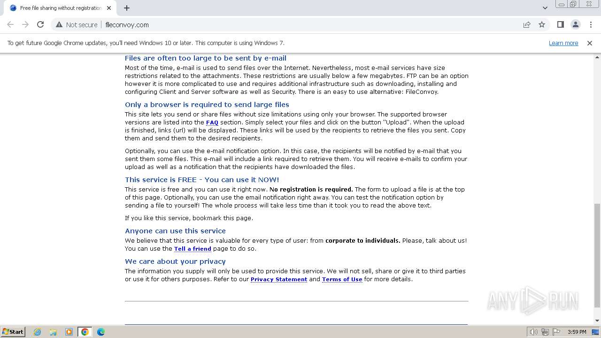Click the 3:59 PM system clock

(577, 332)
